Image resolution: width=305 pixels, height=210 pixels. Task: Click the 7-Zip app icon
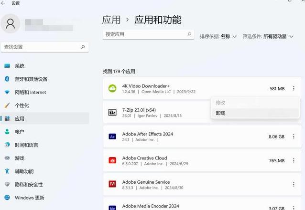[112, 113]
